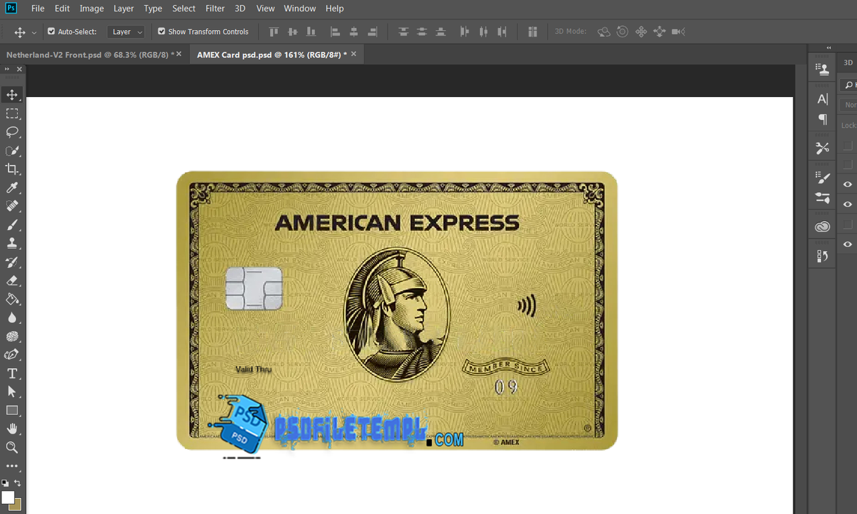Image resolution: width=857 pixels, height=514 pixels.
Task: Reset to default foreground and background colors
Action: 5,483
